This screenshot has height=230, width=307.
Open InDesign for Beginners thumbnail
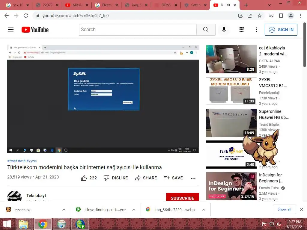point(231,186)
